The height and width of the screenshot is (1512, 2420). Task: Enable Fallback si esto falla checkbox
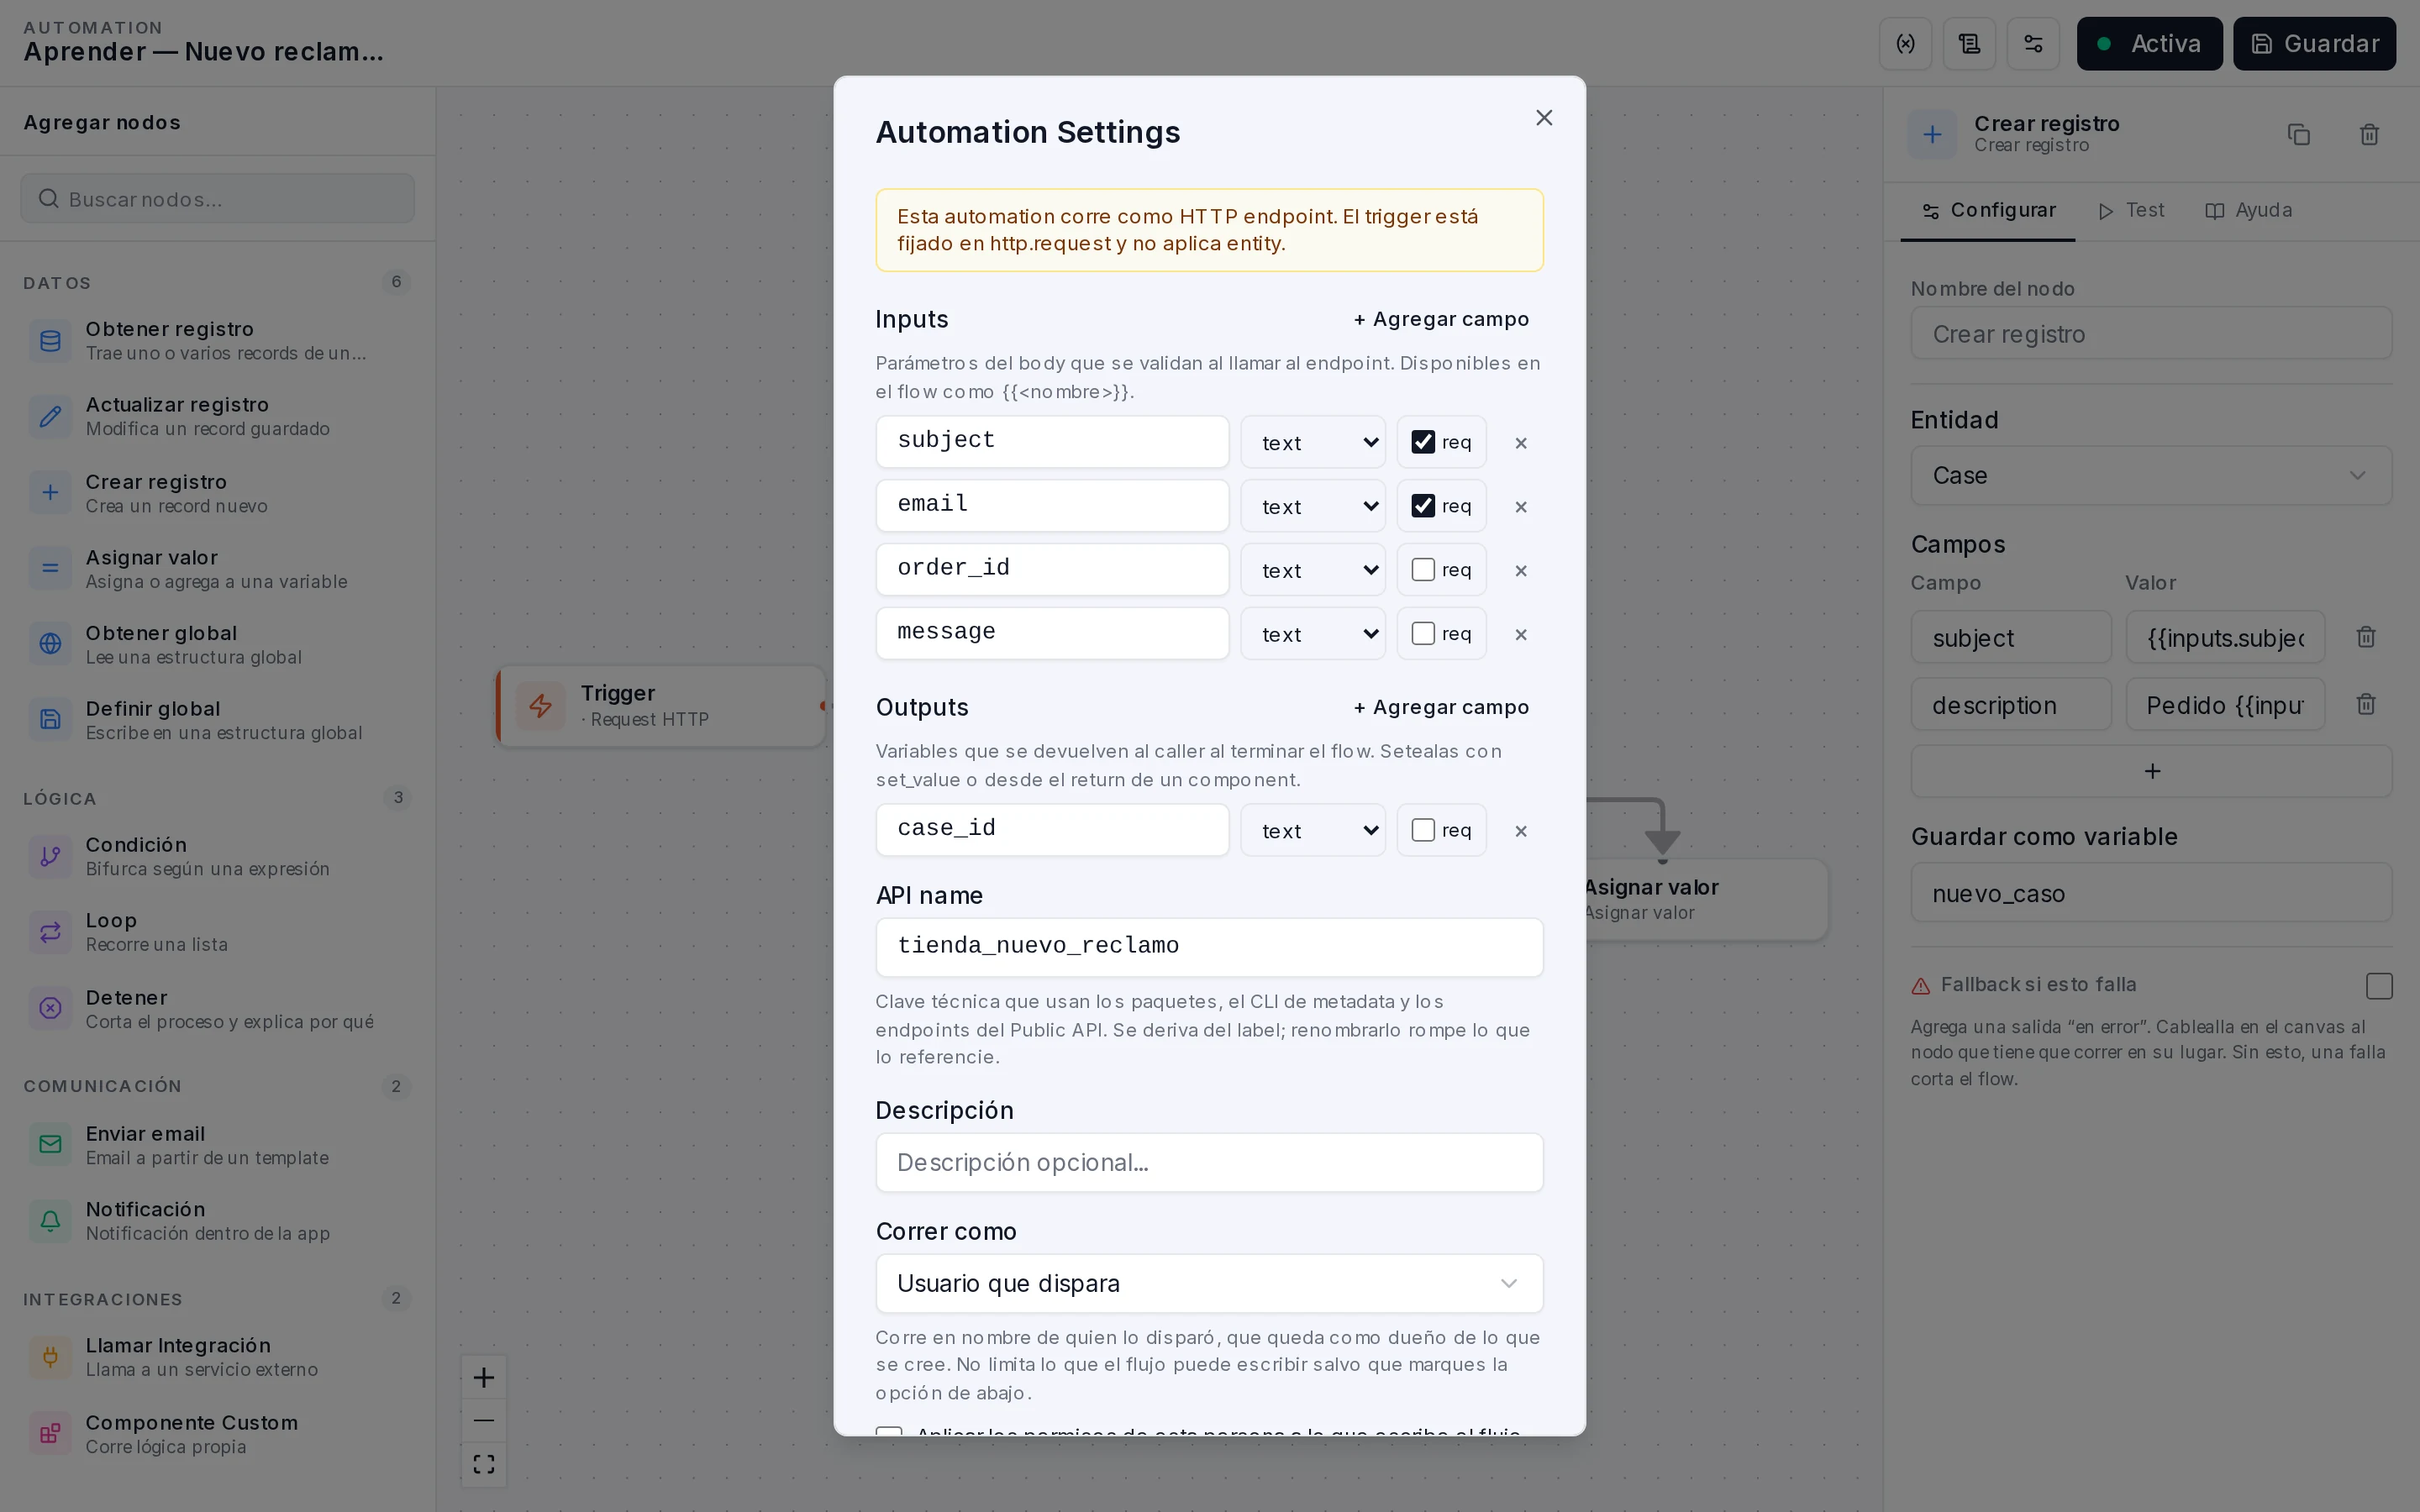(2379, 986)
